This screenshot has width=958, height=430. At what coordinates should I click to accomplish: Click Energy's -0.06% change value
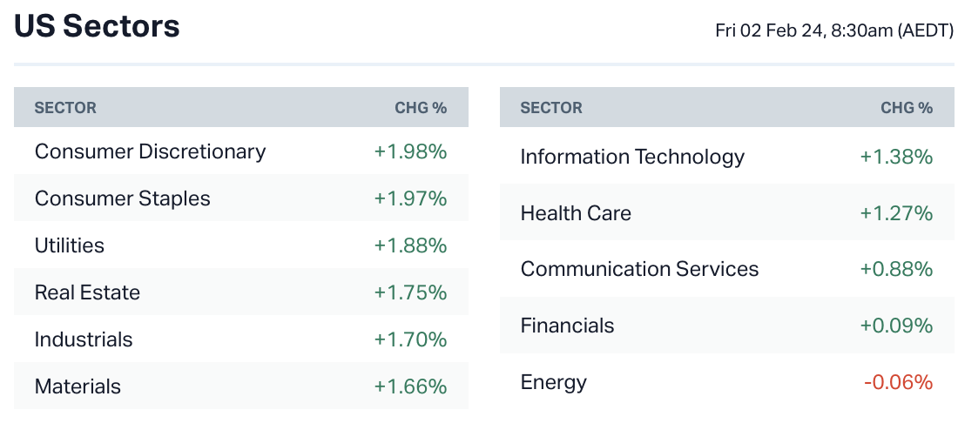[x=898, y=382]
